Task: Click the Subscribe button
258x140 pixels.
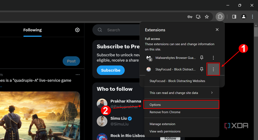Action: (111, 70)
